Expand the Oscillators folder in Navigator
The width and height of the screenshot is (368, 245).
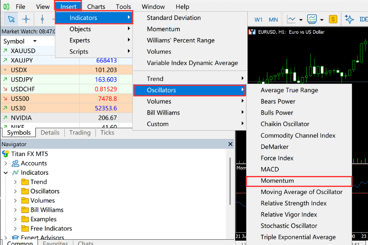click(x=15, y=192)
